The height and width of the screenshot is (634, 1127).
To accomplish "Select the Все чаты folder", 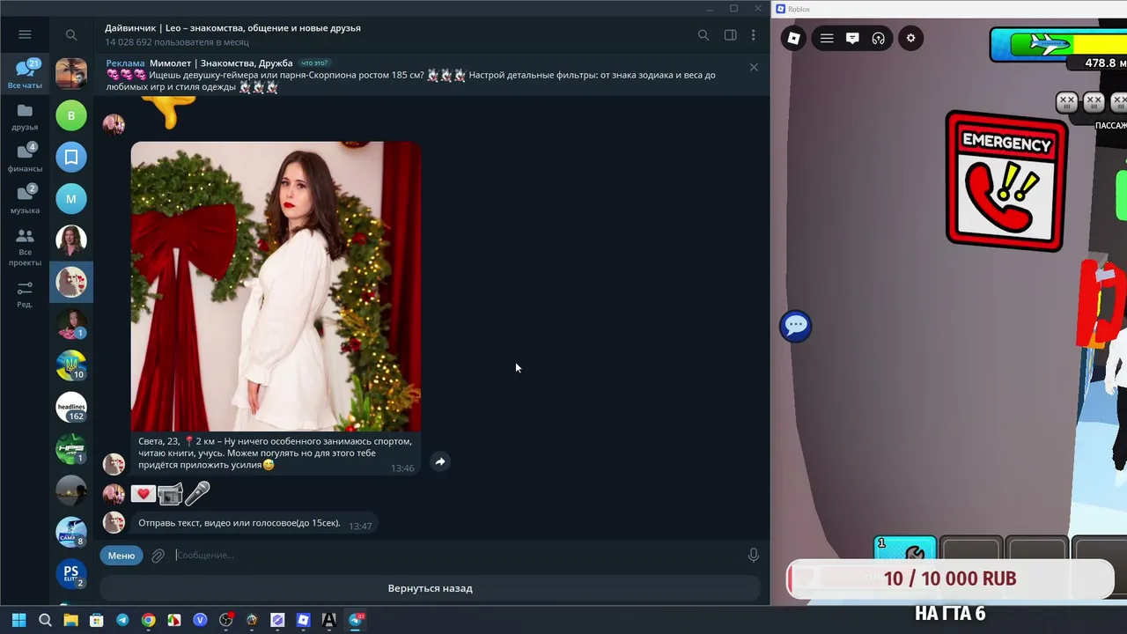I will (x=25, y=74).
